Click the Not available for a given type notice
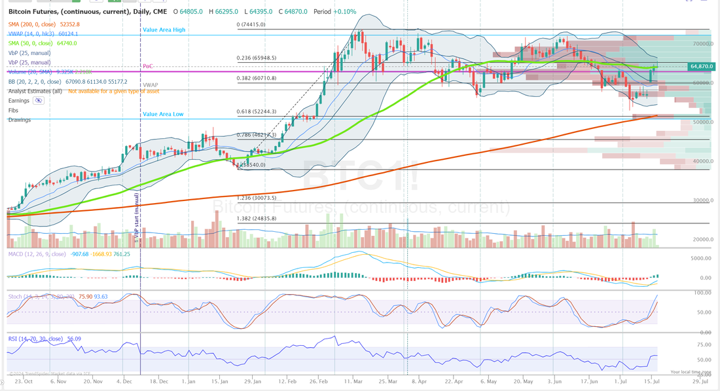 coord(114,91)
